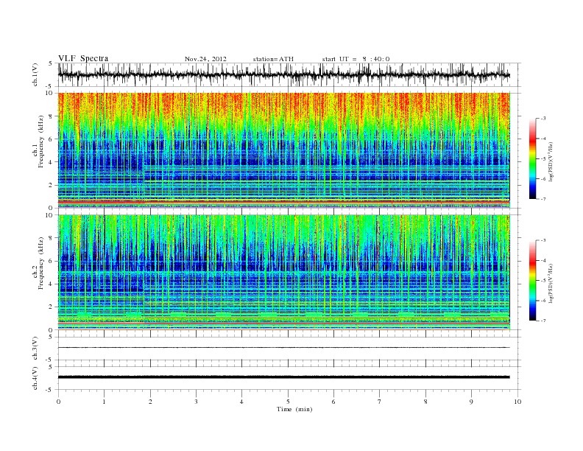Click time axis tick label "1"

tap(104, 402)
